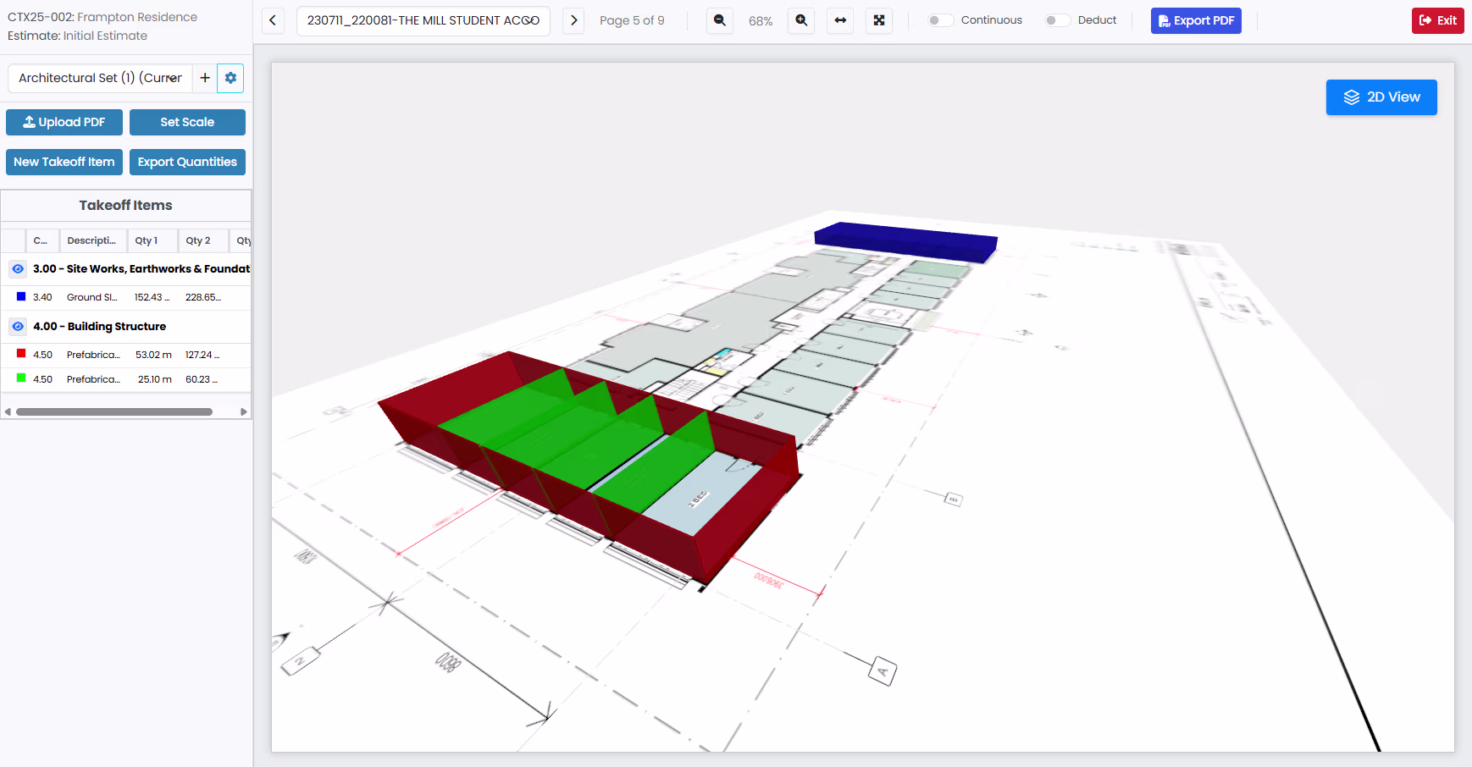Switch to 2D View
The height and width of the screenshot is (767, 1472).
pyautogui.click(x=1381, y=97)
